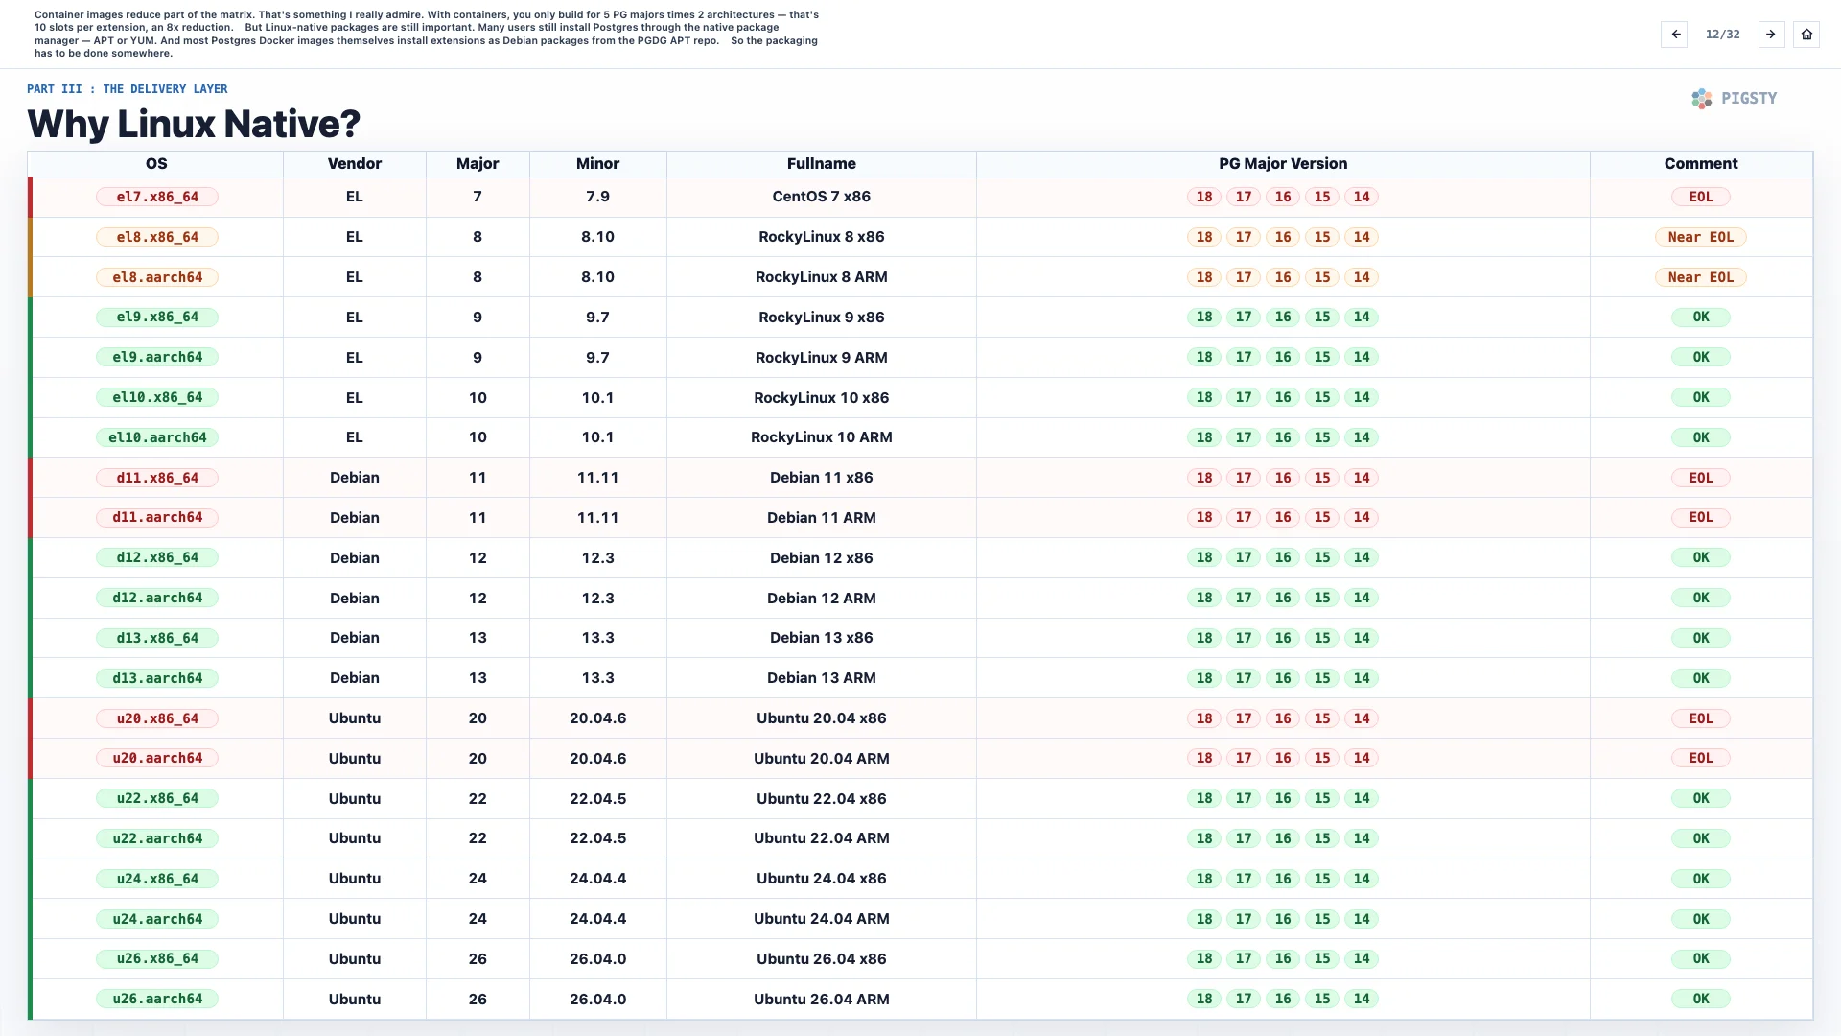This screenshot has width=1841, height=1036.
Task: Select the Debian 13 x86 fullname cell
Action: (x=822, y=638)
